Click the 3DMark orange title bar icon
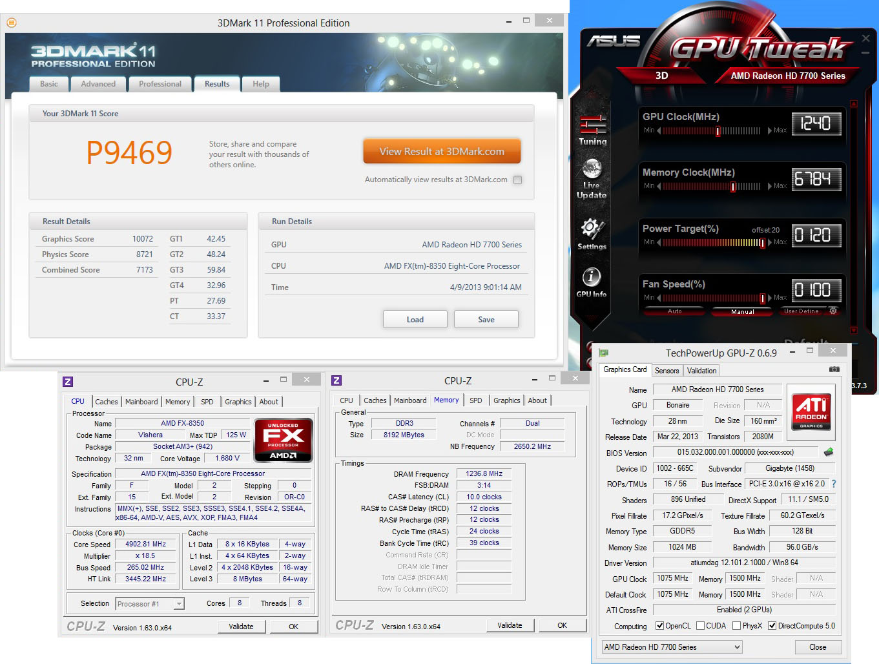This screenshot has width=879, height=664. click(12, 23)
